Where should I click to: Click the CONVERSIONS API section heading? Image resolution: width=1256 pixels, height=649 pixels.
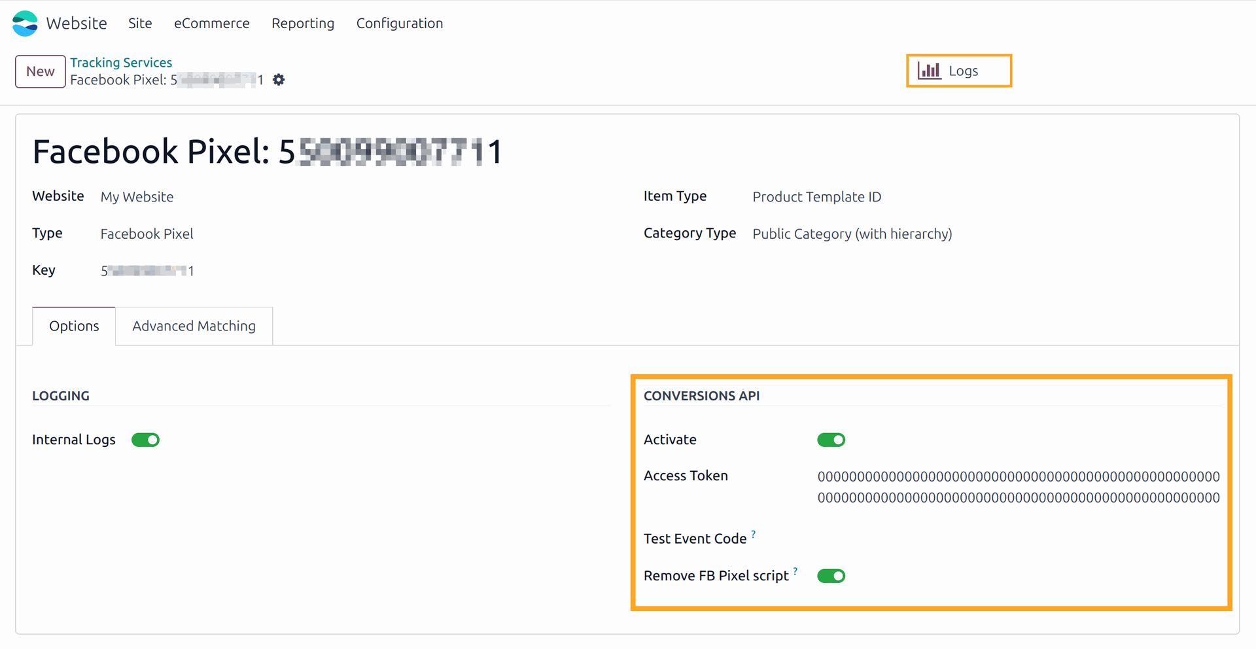701,396
